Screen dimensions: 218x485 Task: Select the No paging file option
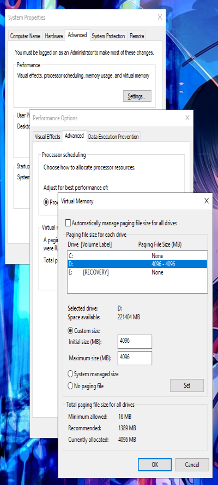pos(70,386)
